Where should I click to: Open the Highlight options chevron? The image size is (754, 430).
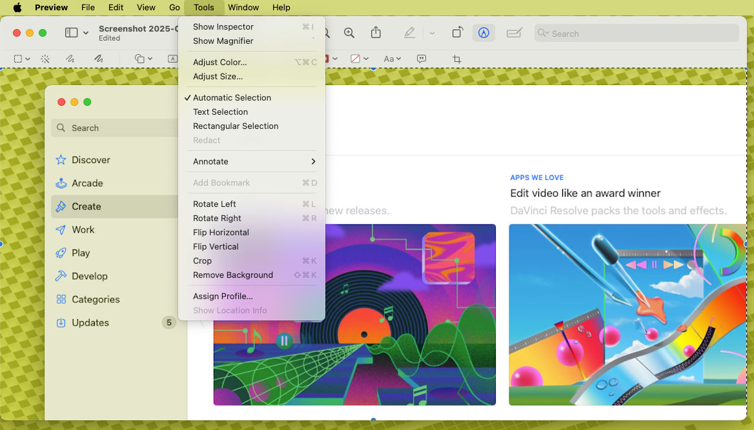(432, 33)
